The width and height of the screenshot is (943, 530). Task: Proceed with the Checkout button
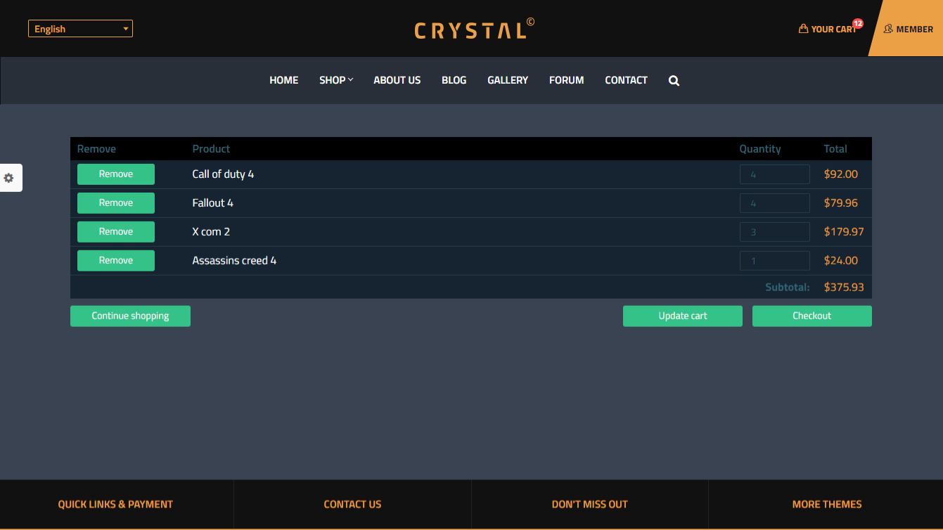point(812,316)
